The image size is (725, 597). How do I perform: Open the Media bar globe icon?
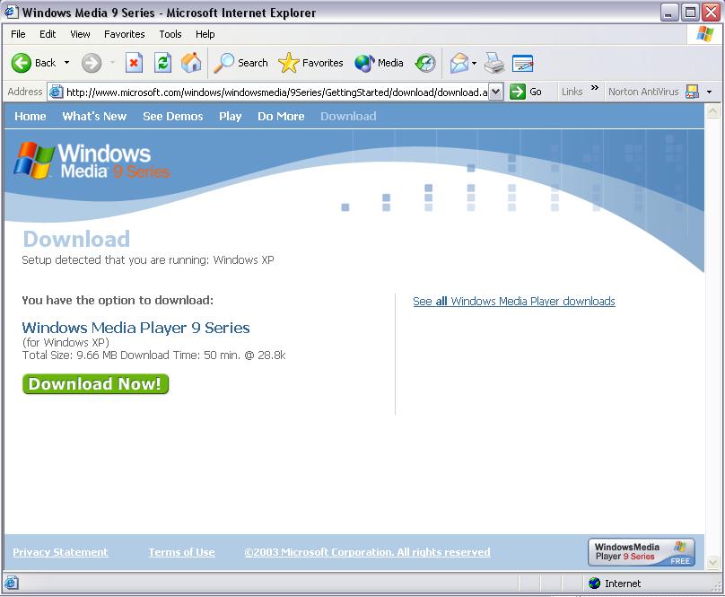point(364,63)
